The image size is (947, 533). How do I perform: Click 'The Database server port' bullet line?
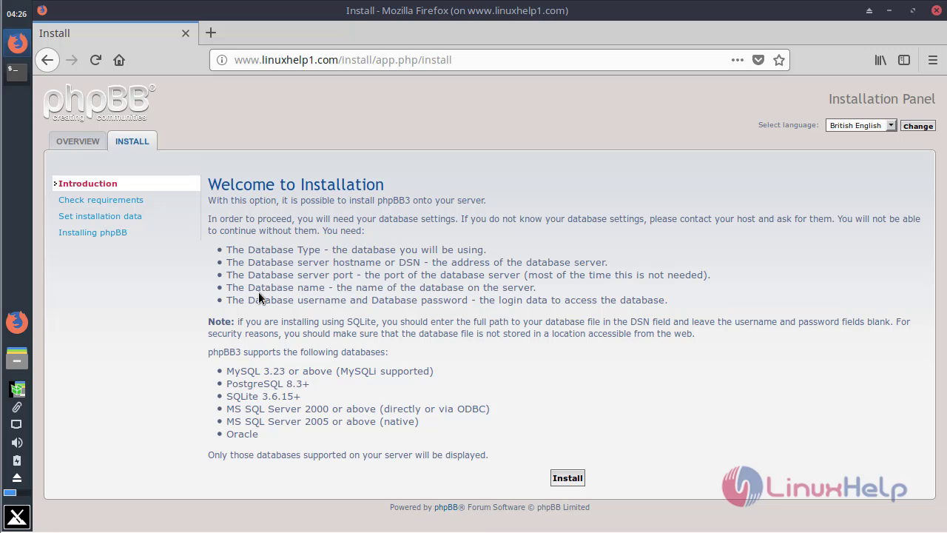468,275
